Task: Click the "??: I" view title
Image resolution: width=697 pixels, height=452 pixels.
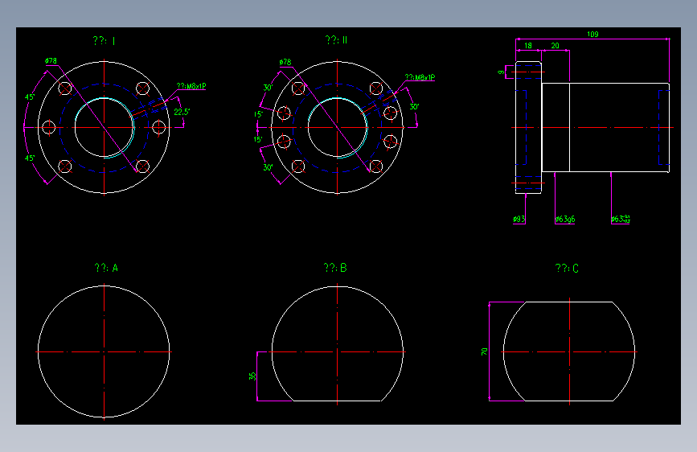Action: pos(104,41)
